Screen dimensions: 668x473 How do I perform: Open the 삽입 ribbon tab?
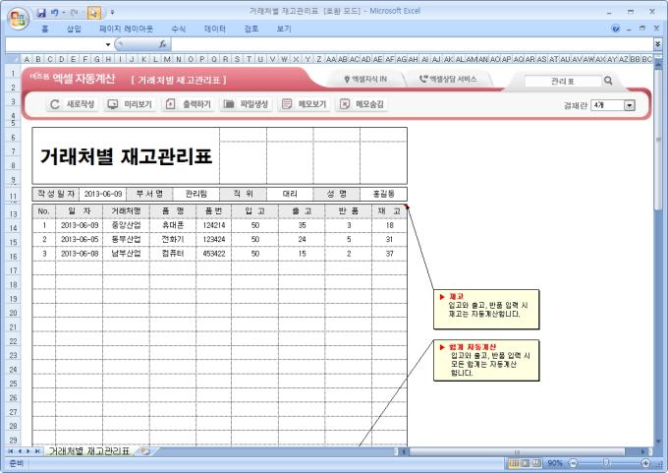pos(74,29)
